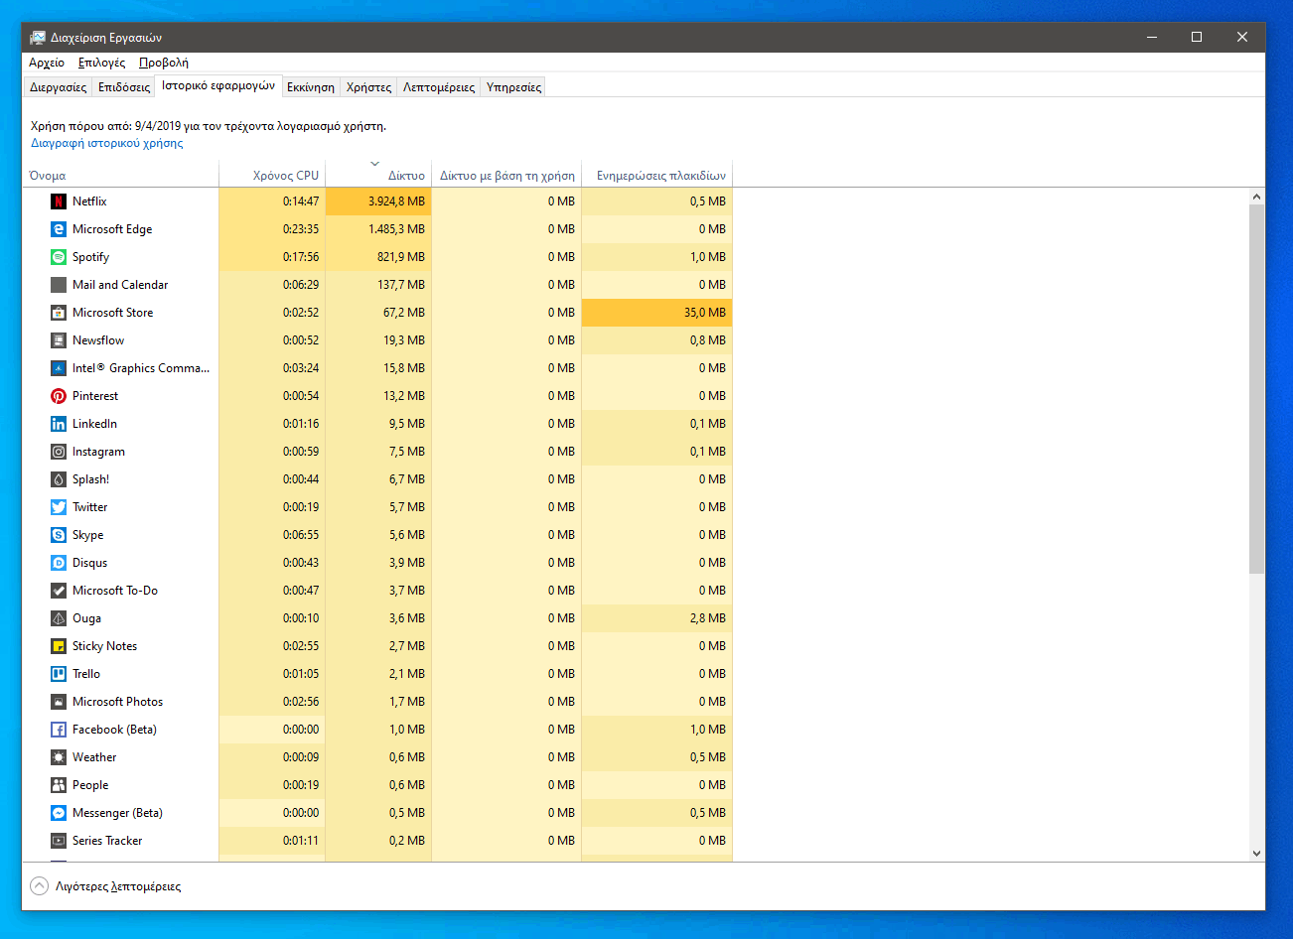The image size is (1293, 939).
Task: Click the scrollbar up arrow
Action: [x=1256, y=197]
